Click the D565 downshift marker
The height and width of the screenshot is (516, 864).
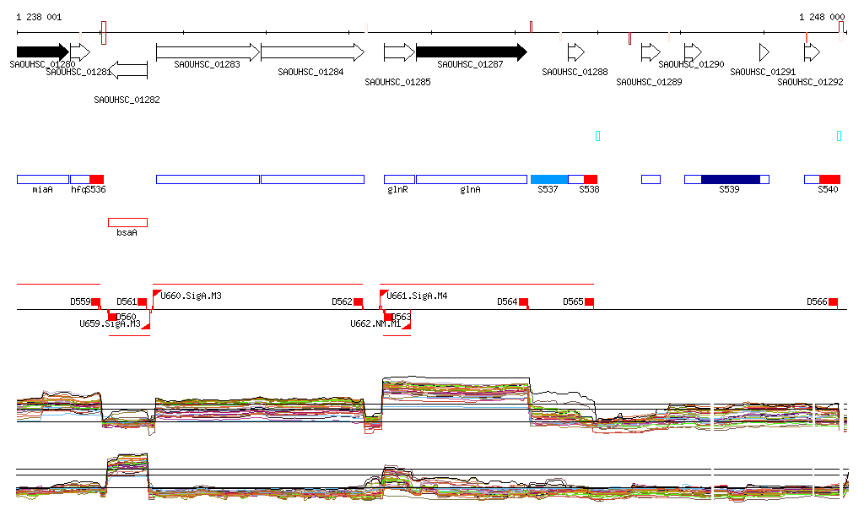[589, 302]
